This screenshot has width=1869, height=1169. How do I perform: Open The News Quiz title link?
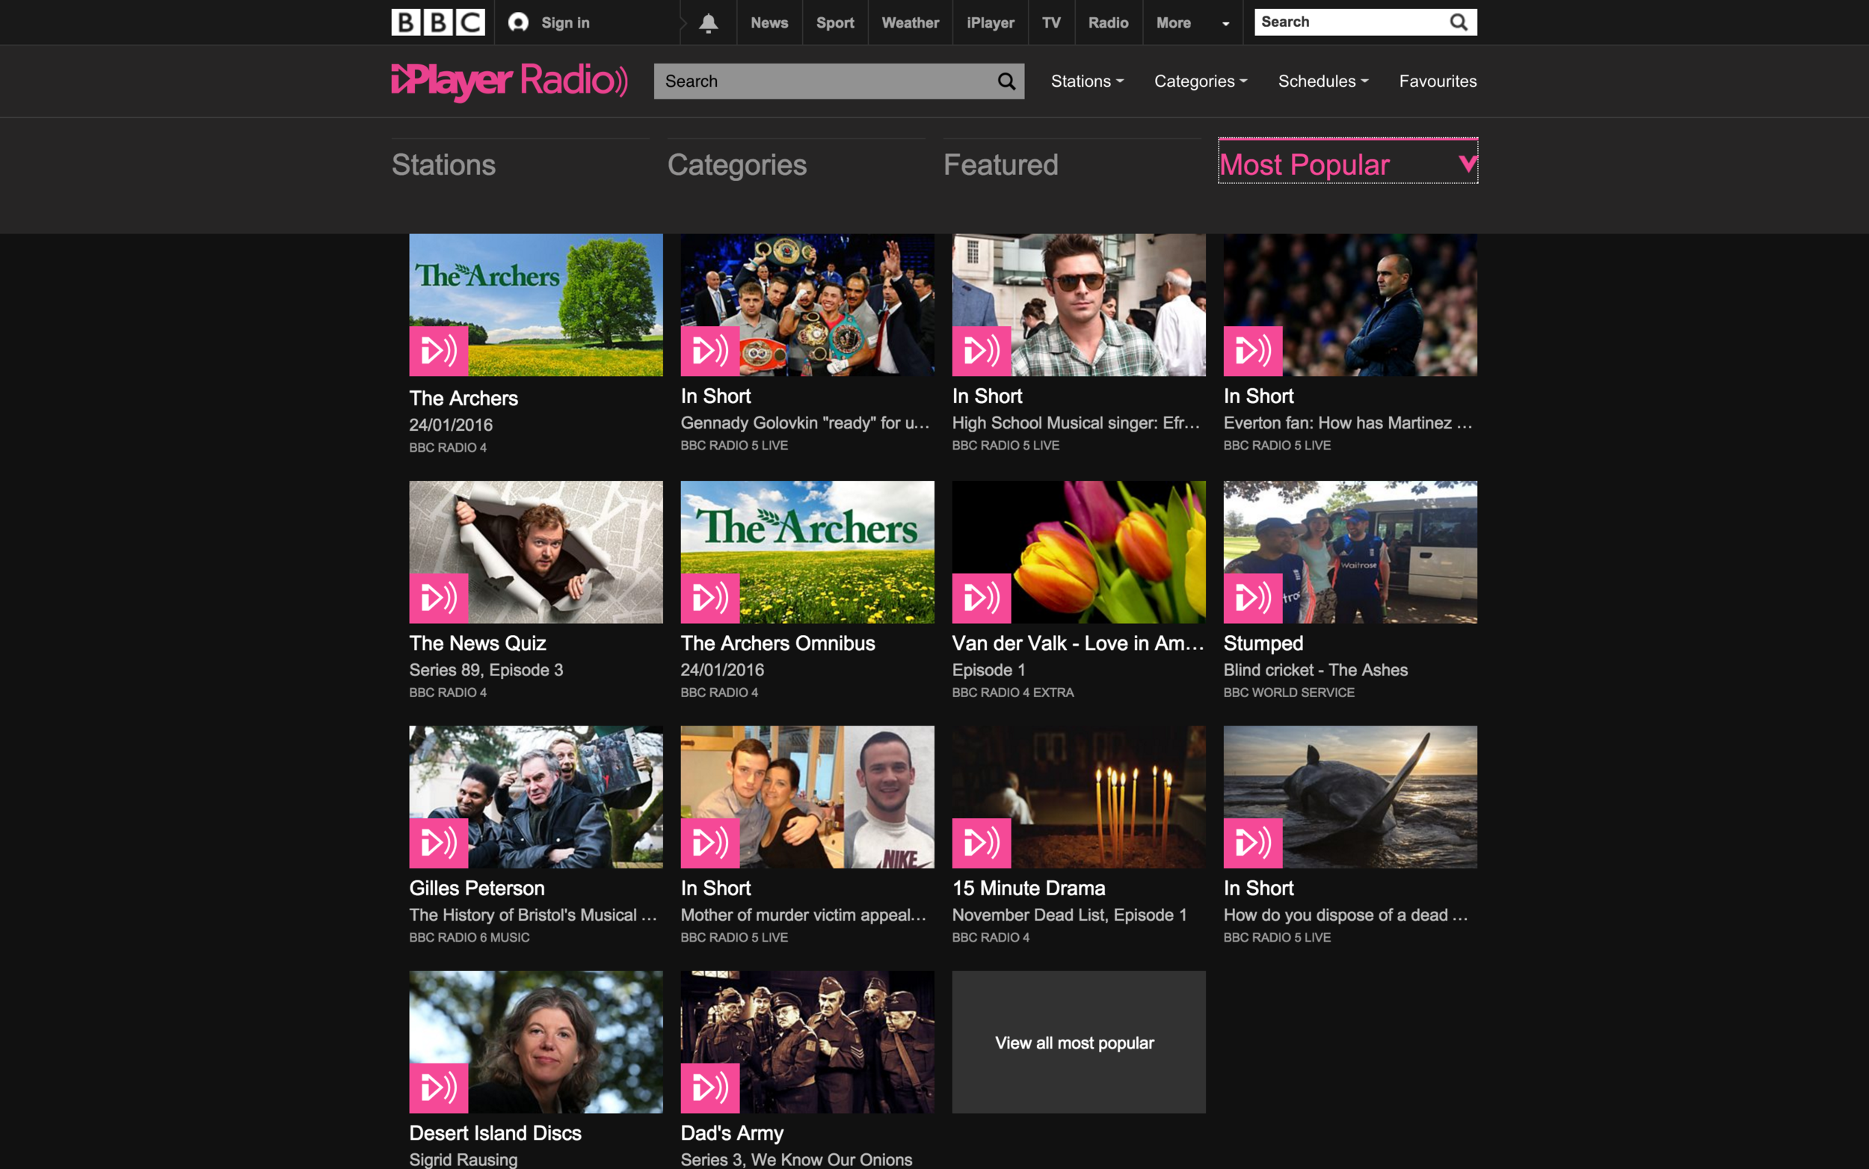pos(478,643)
